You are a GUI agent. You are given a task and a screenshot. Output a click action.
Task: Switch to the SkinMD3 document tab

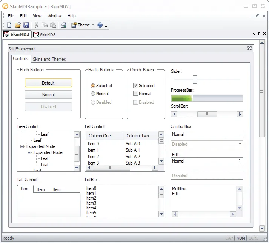[44, 35]
